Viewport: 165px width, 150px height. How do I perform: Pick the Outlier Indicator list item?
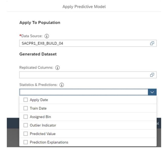pyautogui.click(x=43, y=125)
